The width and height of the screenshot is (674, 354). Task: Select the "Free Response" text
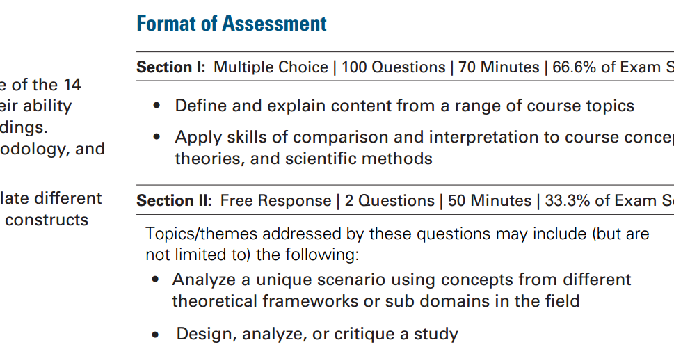coord(276,201)
